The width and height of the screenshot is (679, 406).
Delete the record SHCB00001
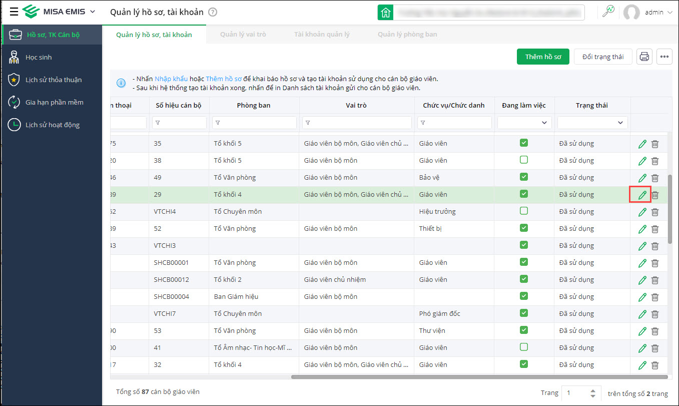pos(654,263)
